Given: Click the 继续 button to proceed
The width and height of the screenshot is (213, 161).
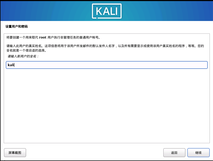Looking at the screenshot, I should pyautogui.click(x=198, y=152).
